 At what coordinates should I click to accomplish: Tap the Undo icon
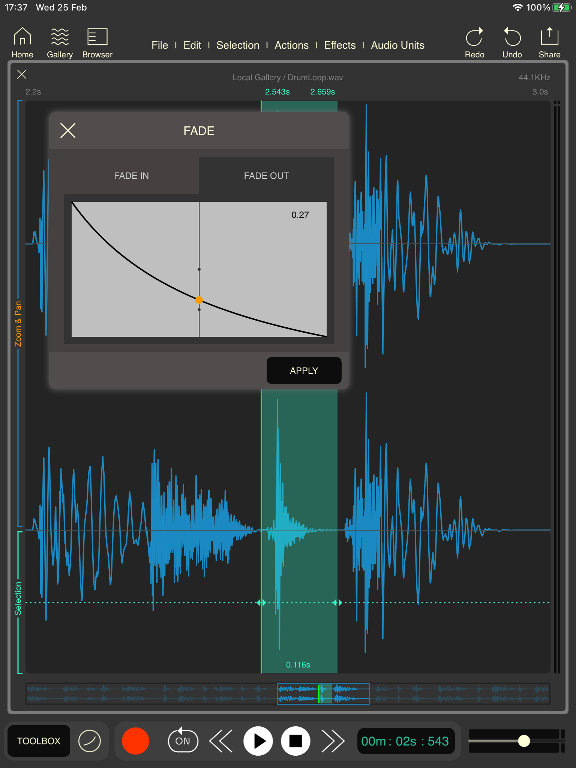(512, 43)
